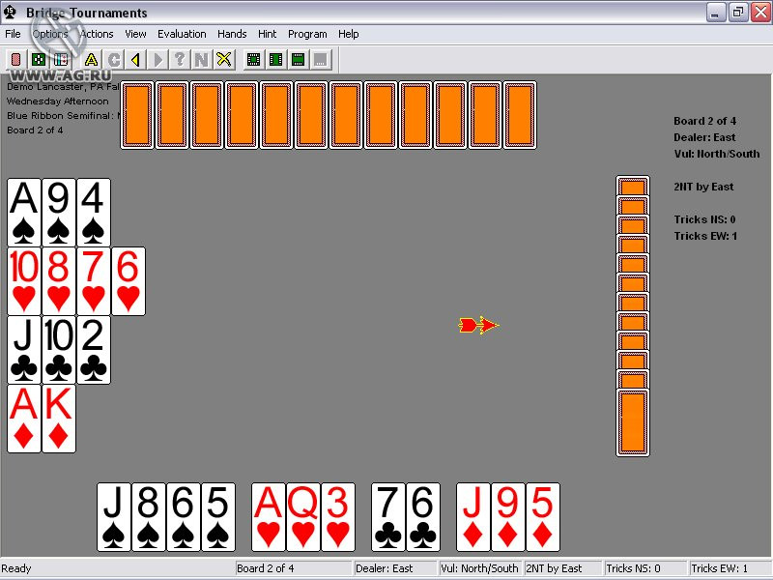Select West's 10 of clubs
Image resolution: width=773 pixels, height=580 pixels.
(59, 350)
